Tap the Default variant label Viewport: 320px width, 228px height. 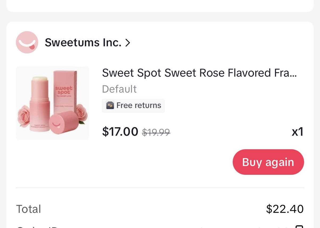119,89
